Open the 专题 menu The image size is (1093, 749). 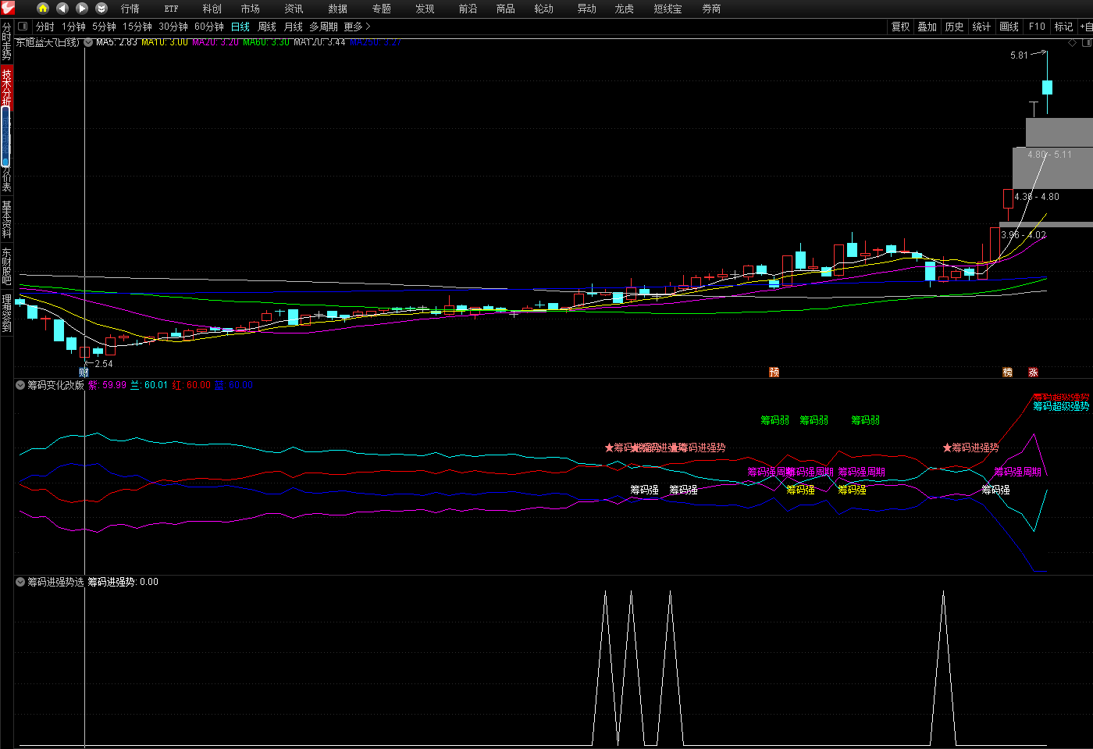[381, 9]
